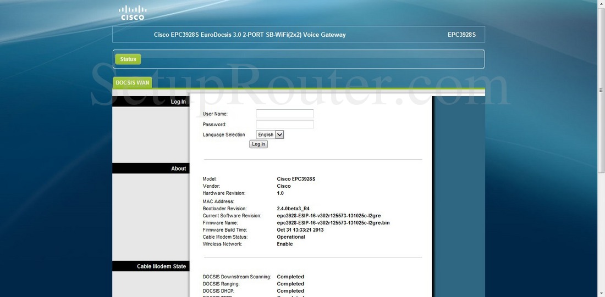Click the Firmware Name .bin value
The image size is (605, 297).
tap(333, 223)
